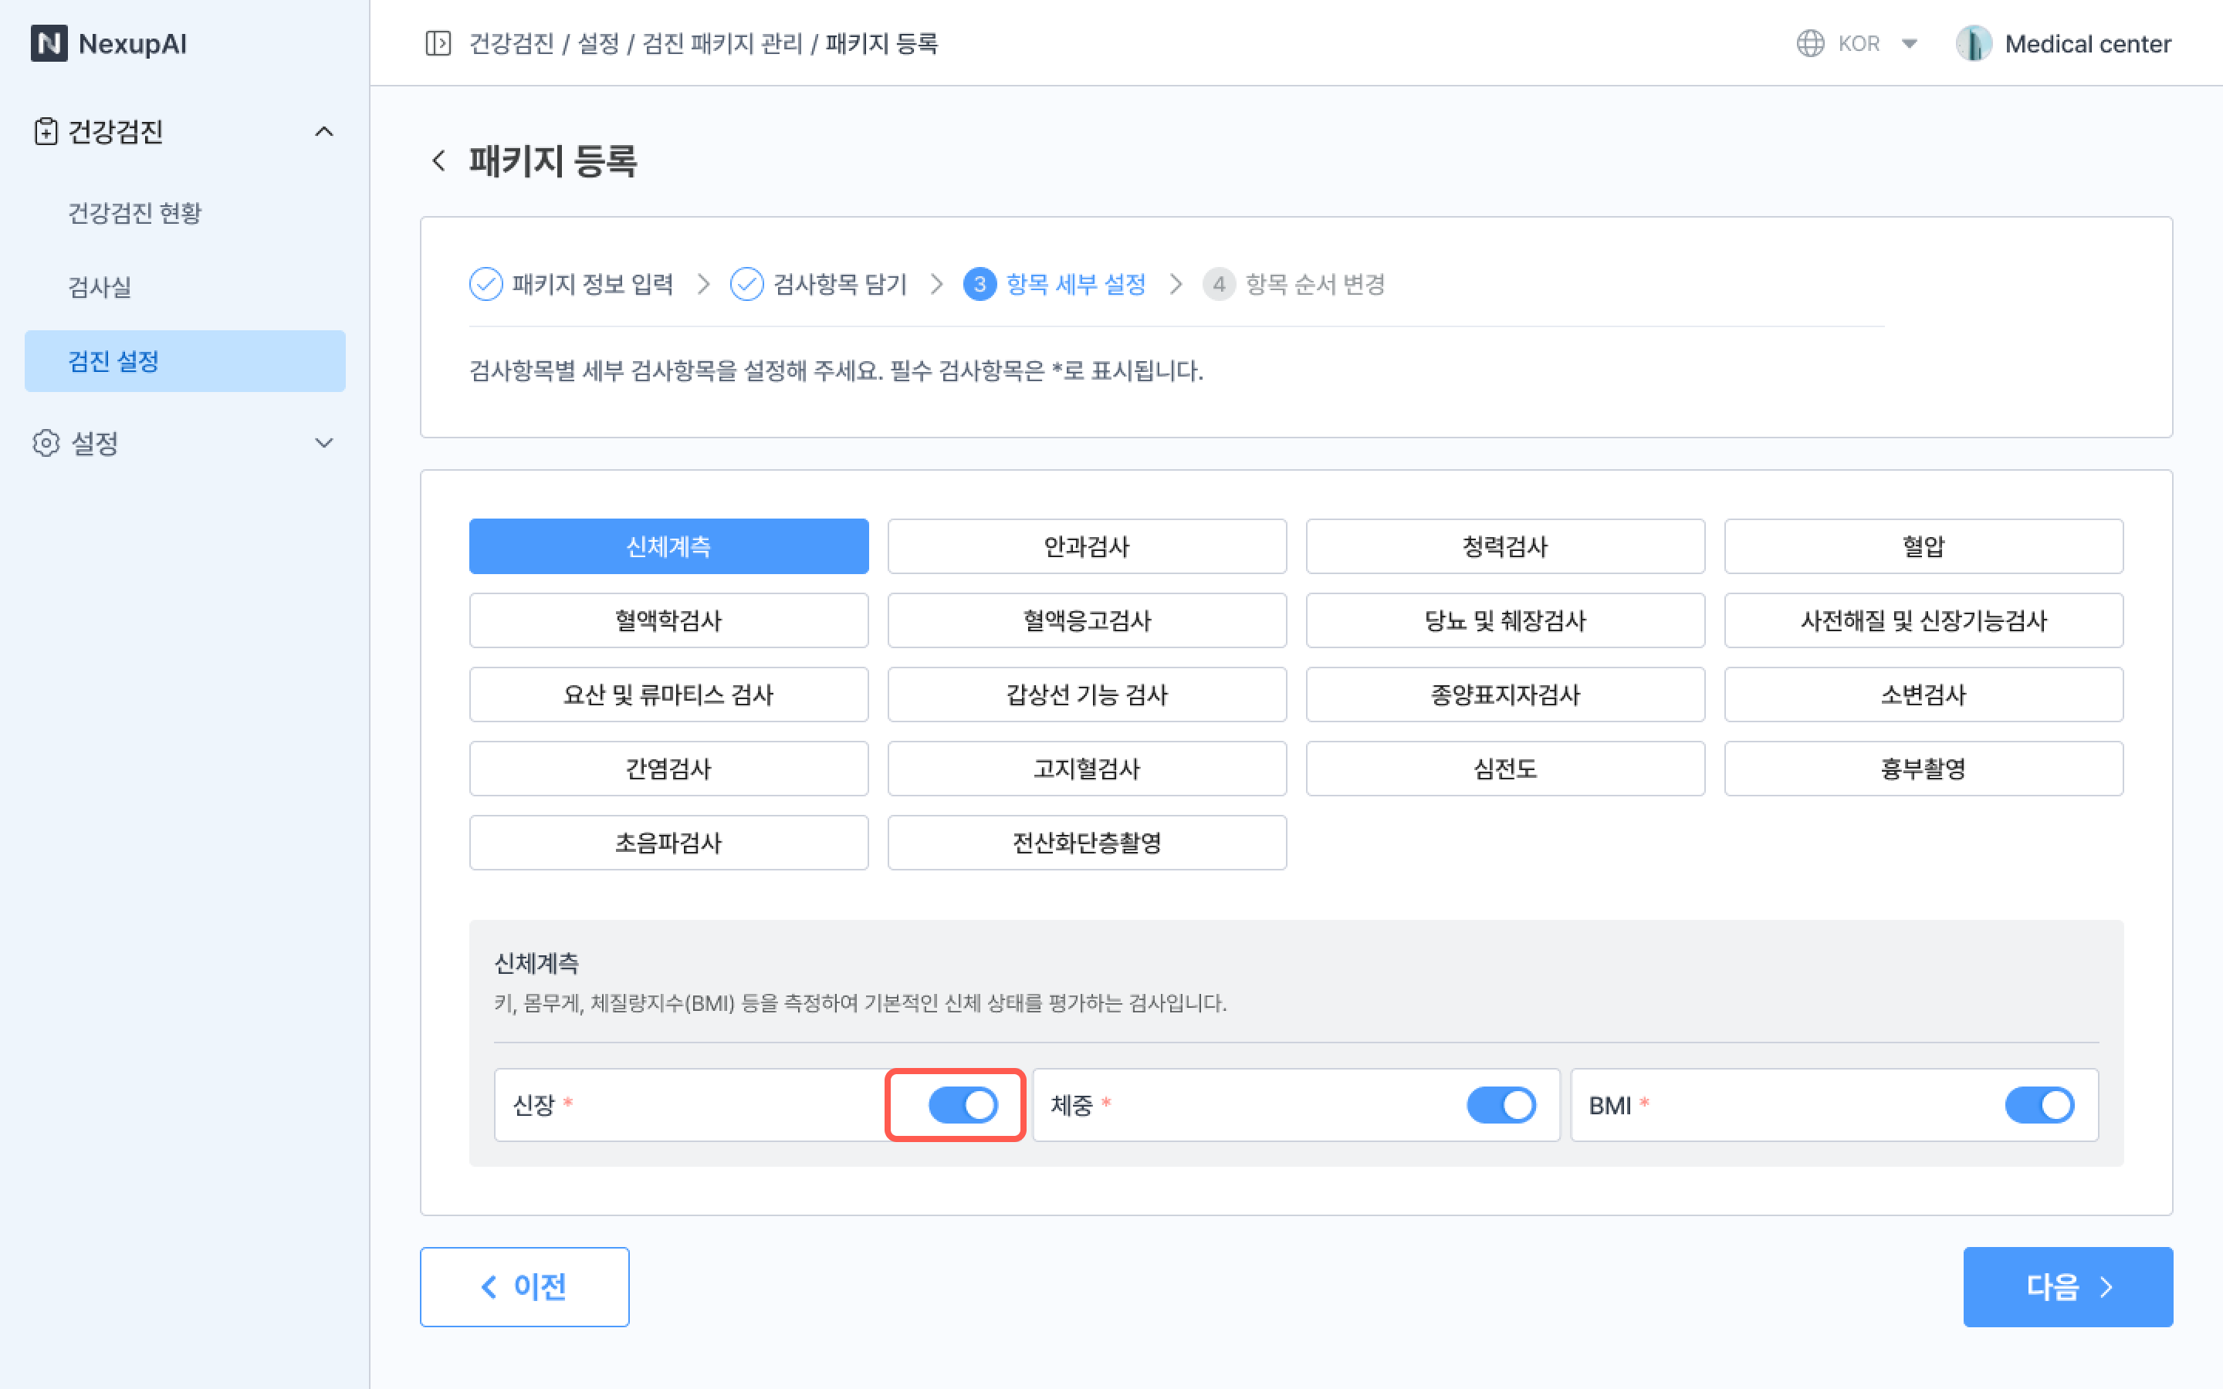This screenshot has height=1389, width=2223.
Task: Click the 다음 button
Action: (2067, 1286)
